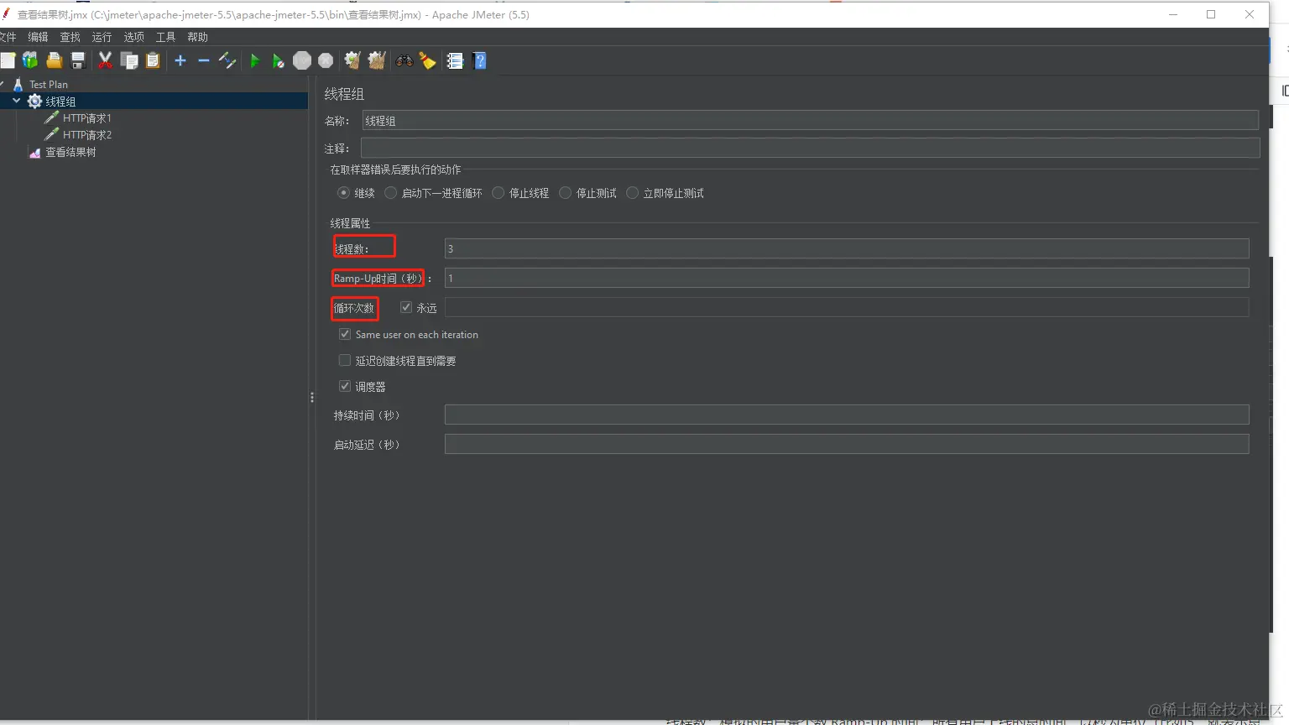The width and height of the screenshot is (1289, 725).
Task: Open the 编辑 menu
Action: (x=38, y=37)
